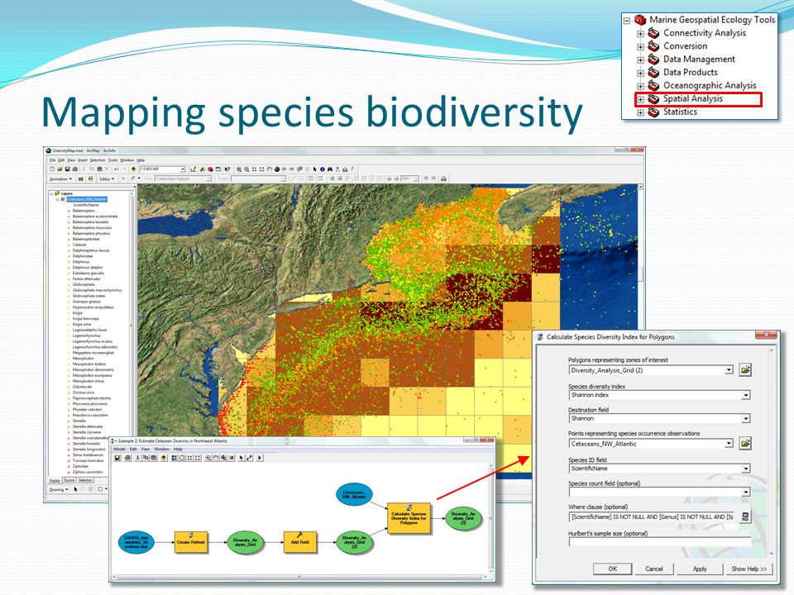The height and width of the screenshot is (595, 794).
Task: Open the ArcToolbox window icon
Action: pos(210,169)
